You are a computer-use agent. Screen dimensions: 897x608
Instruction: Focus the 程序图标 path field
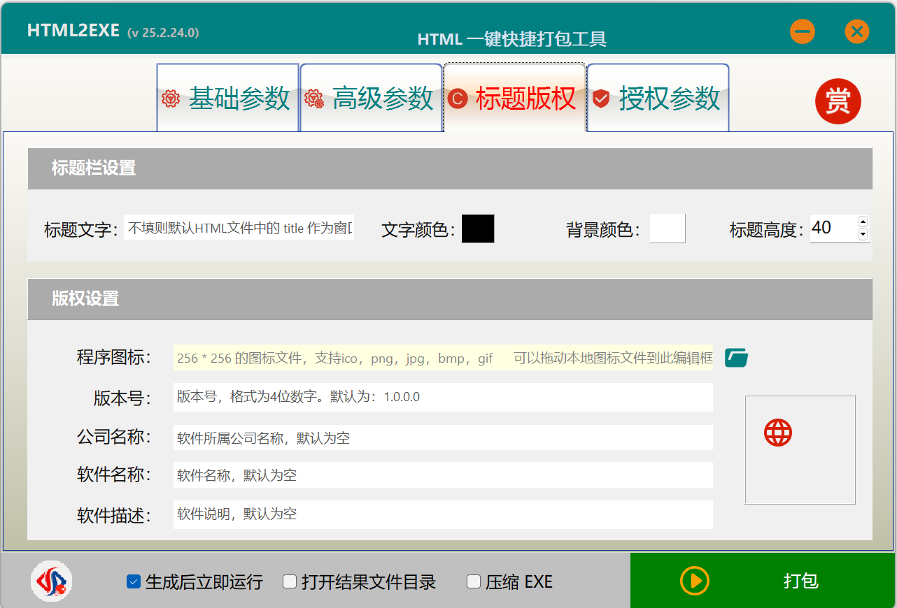[444, 358]
